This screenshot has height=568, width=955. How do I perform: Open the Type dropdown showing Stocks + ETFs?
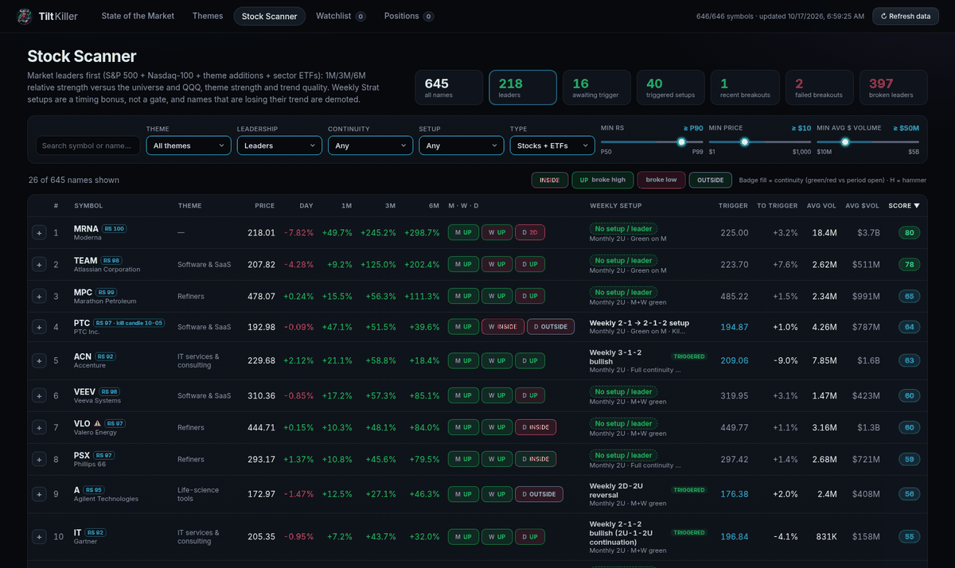tap(552, 146)
